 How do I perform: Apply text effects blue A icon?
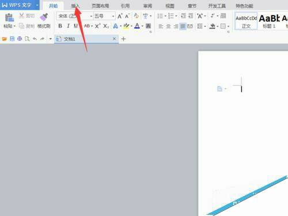pyautogui.click(x=116, y=26)
